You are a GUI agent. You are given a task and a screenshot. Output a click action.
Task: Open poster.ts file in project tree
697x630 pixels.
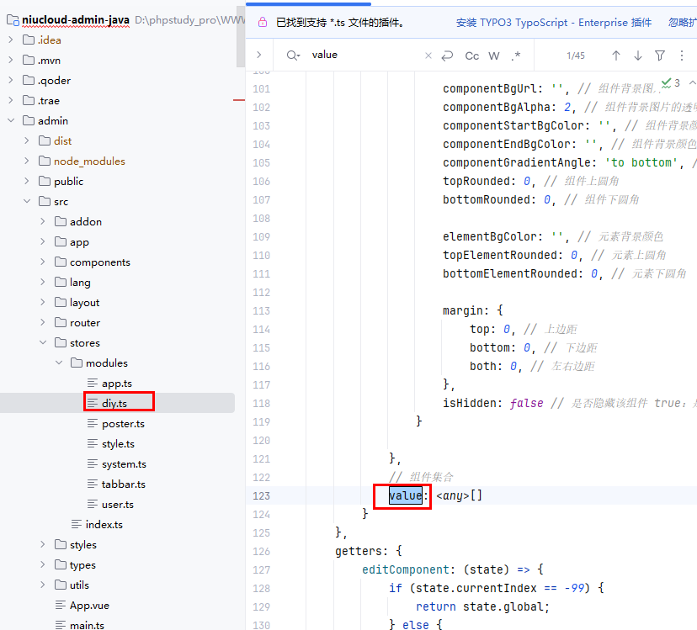pyautogui.click(x=123, y=424)
